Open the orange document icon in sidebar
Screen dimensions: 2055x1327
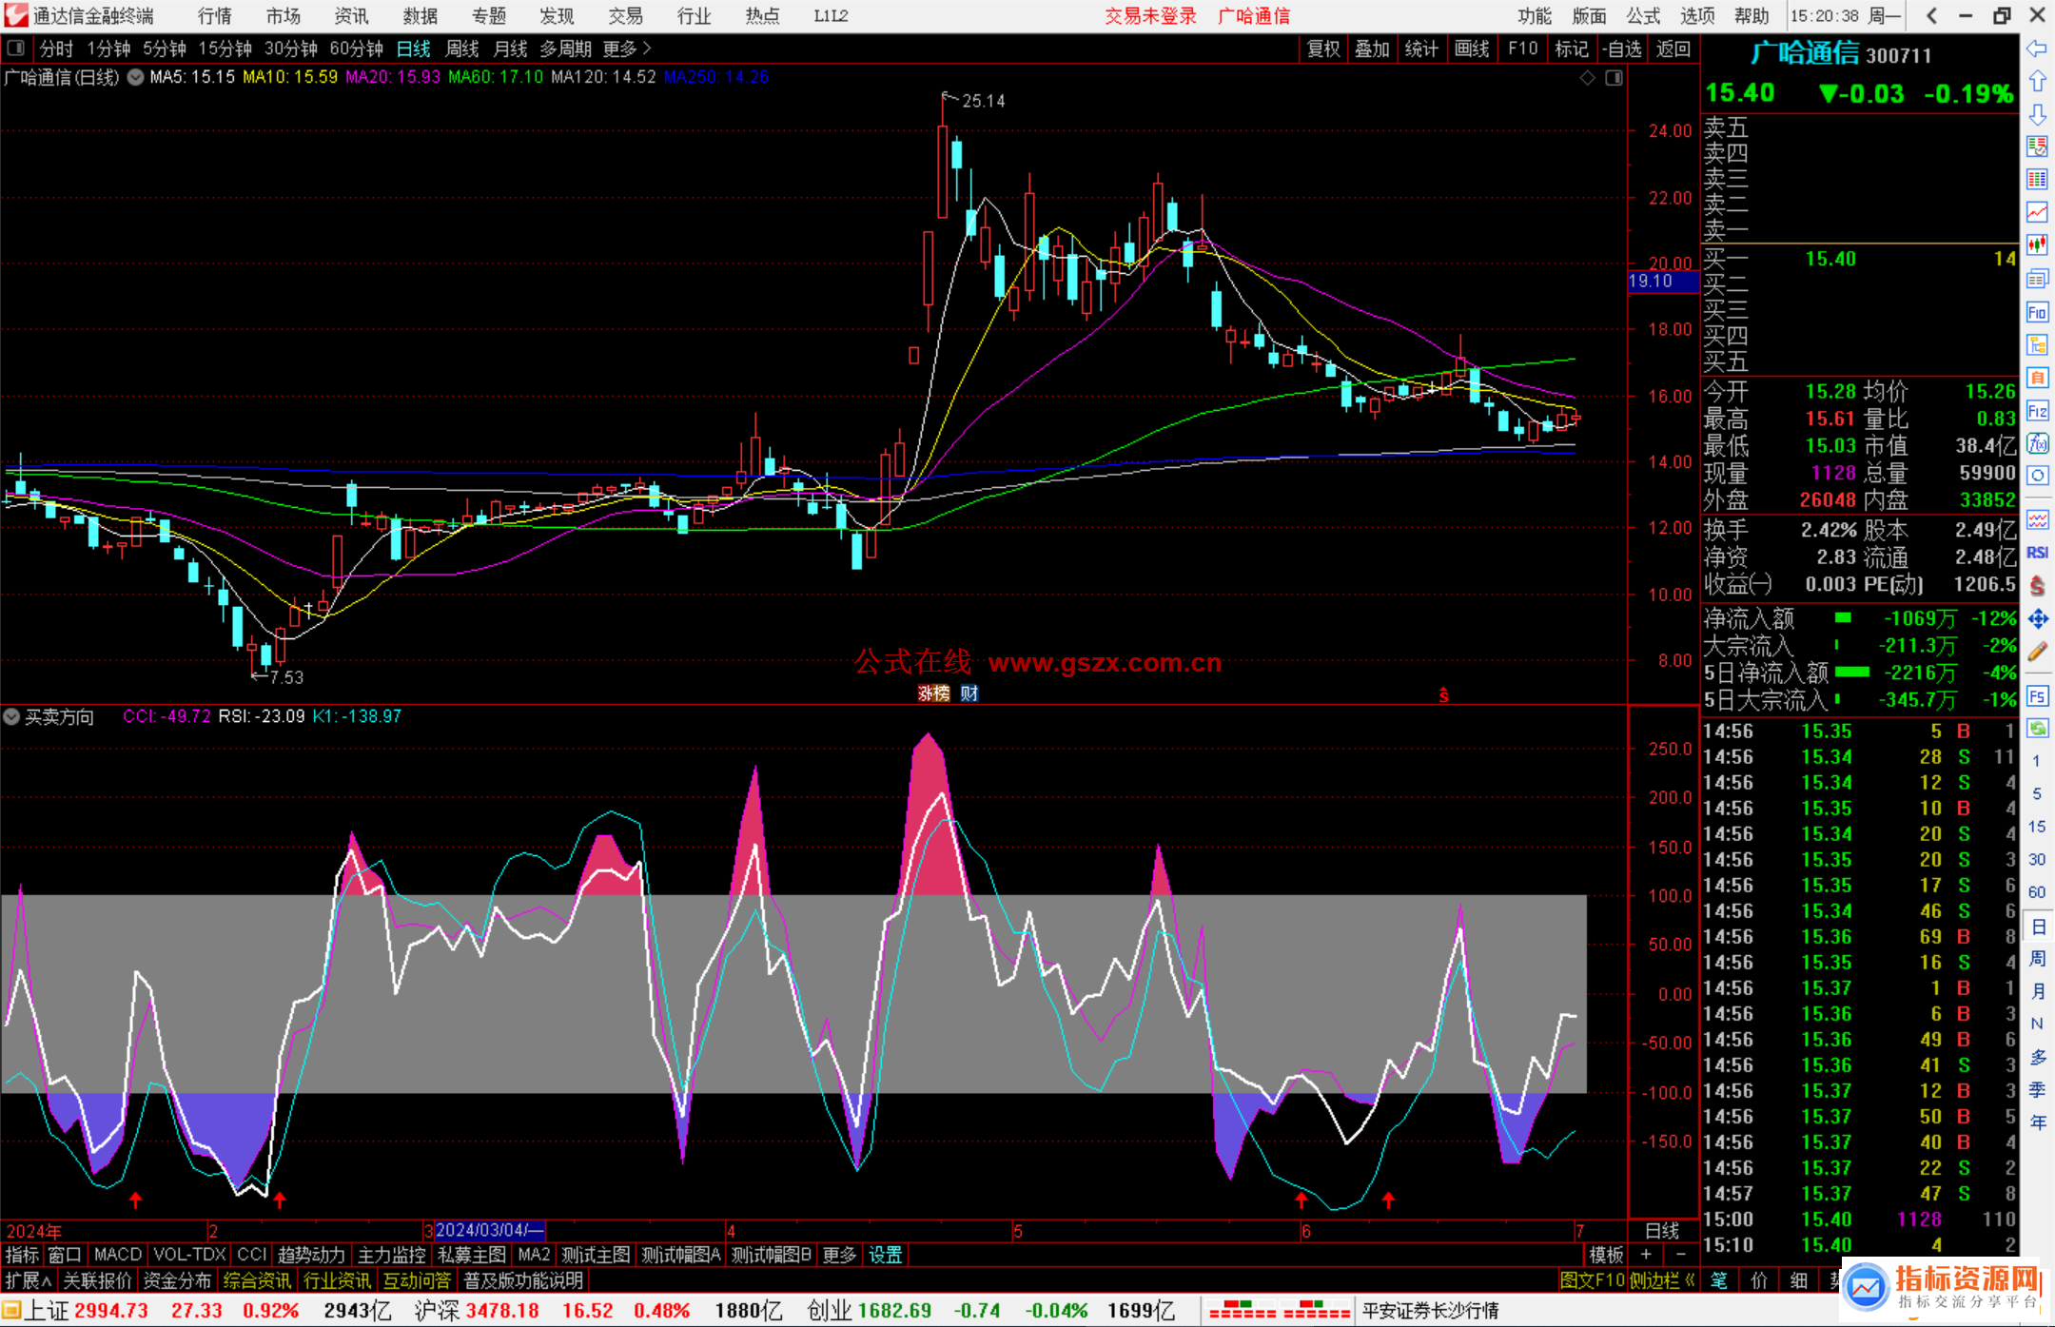2037,378
